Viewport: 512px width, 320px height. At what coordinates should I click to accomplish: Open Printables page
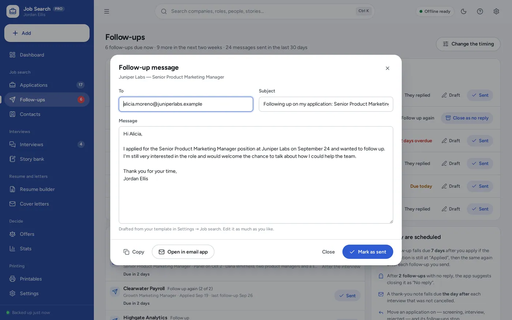tap(47, 279)
